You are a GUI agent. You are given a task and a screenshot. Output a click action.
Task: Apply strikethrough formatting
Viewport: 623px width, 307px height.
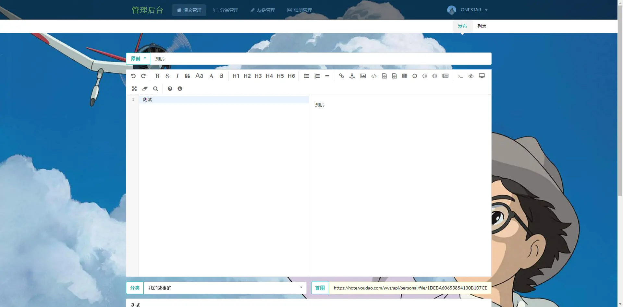[x=167, y=76]
